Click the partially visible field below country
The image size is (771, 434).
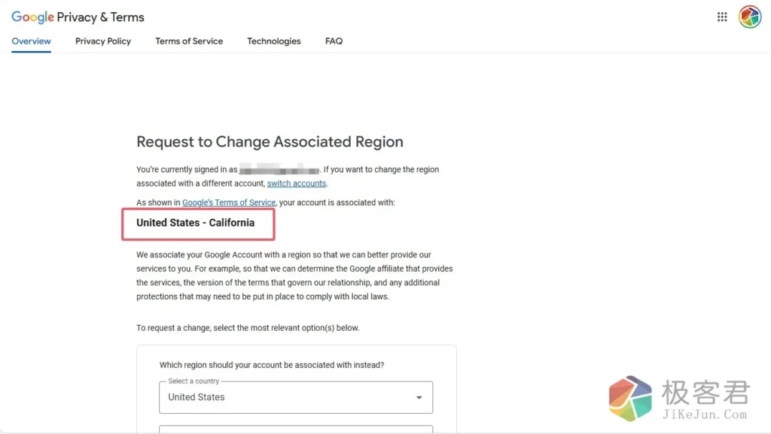(x=296, y=429)
